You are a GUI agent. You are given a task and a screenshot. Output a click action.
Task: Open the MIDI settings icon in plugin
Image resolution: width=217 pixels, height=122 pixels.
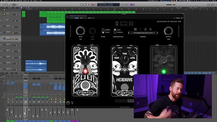click(x=68, y=103)
